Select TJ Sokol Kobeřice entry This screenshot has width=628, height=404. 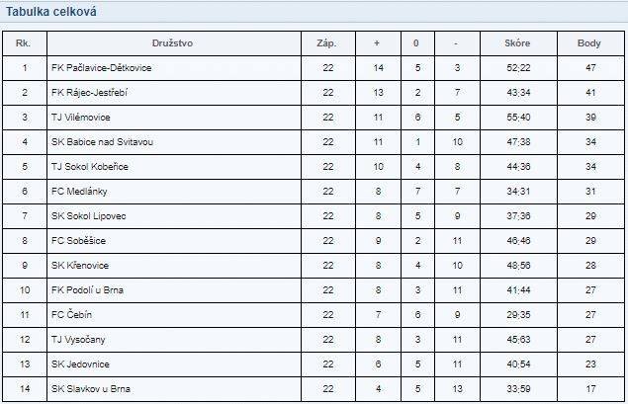[90, 167]
